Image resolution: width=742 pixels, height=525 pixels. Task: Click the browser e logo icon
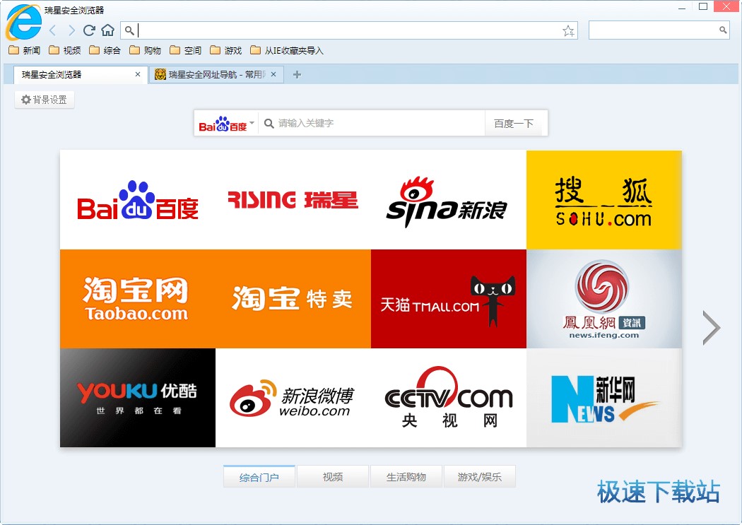click(23, 22)
